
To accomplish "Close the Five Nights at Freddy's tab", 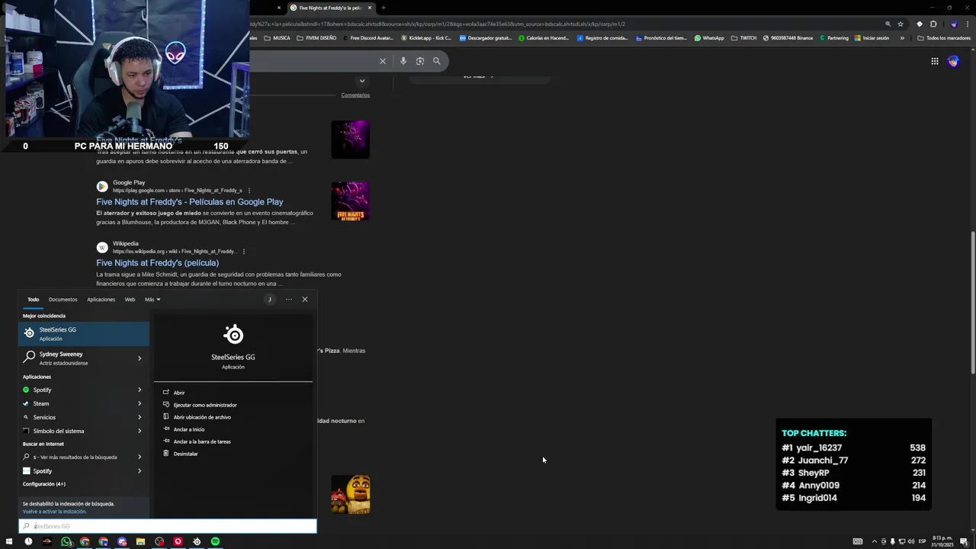I will 370,8.
